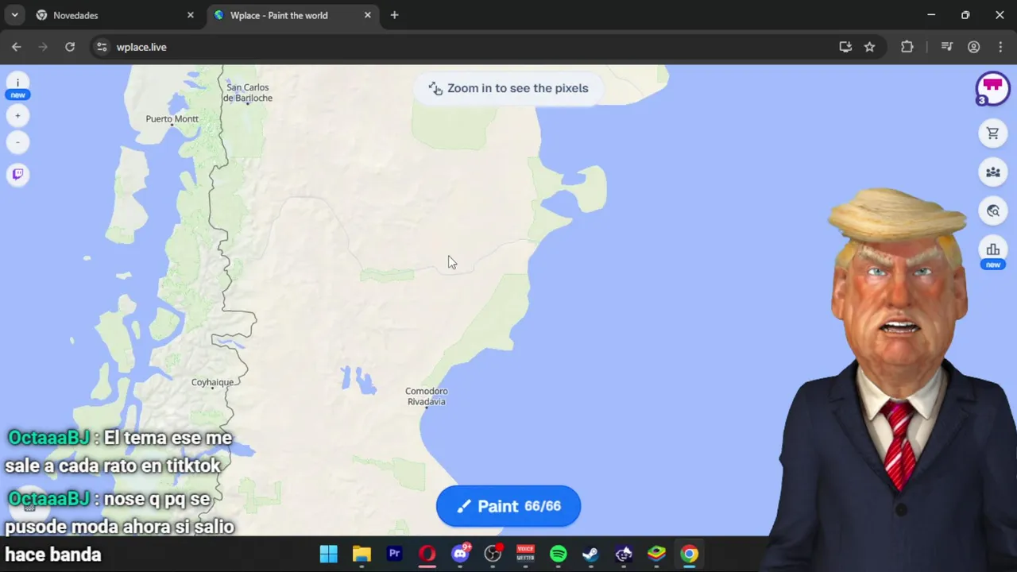Zoom in with the plus map button
1017x572 pixels.
[x=17, y=116]
